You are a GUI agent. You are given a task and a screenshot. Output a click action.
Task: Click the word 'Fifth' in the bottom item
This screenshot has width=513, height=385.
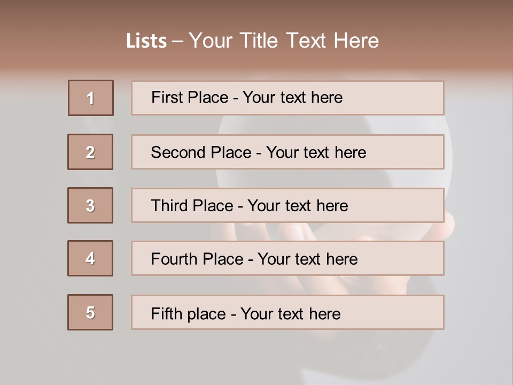click(x=166, y=314)
